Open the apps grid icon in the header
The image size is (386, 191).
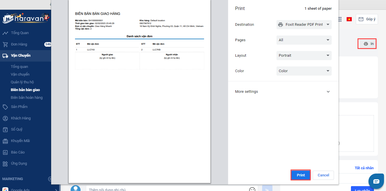pos(340,19)
